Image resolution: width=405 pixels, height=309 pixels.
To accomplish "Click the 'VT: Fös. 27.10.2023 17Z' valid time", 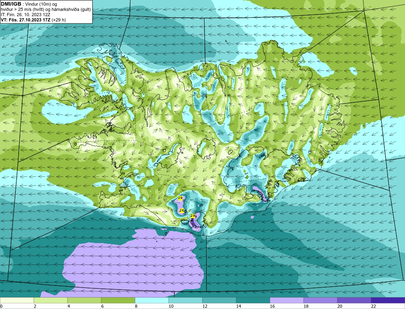I will 26,20.
